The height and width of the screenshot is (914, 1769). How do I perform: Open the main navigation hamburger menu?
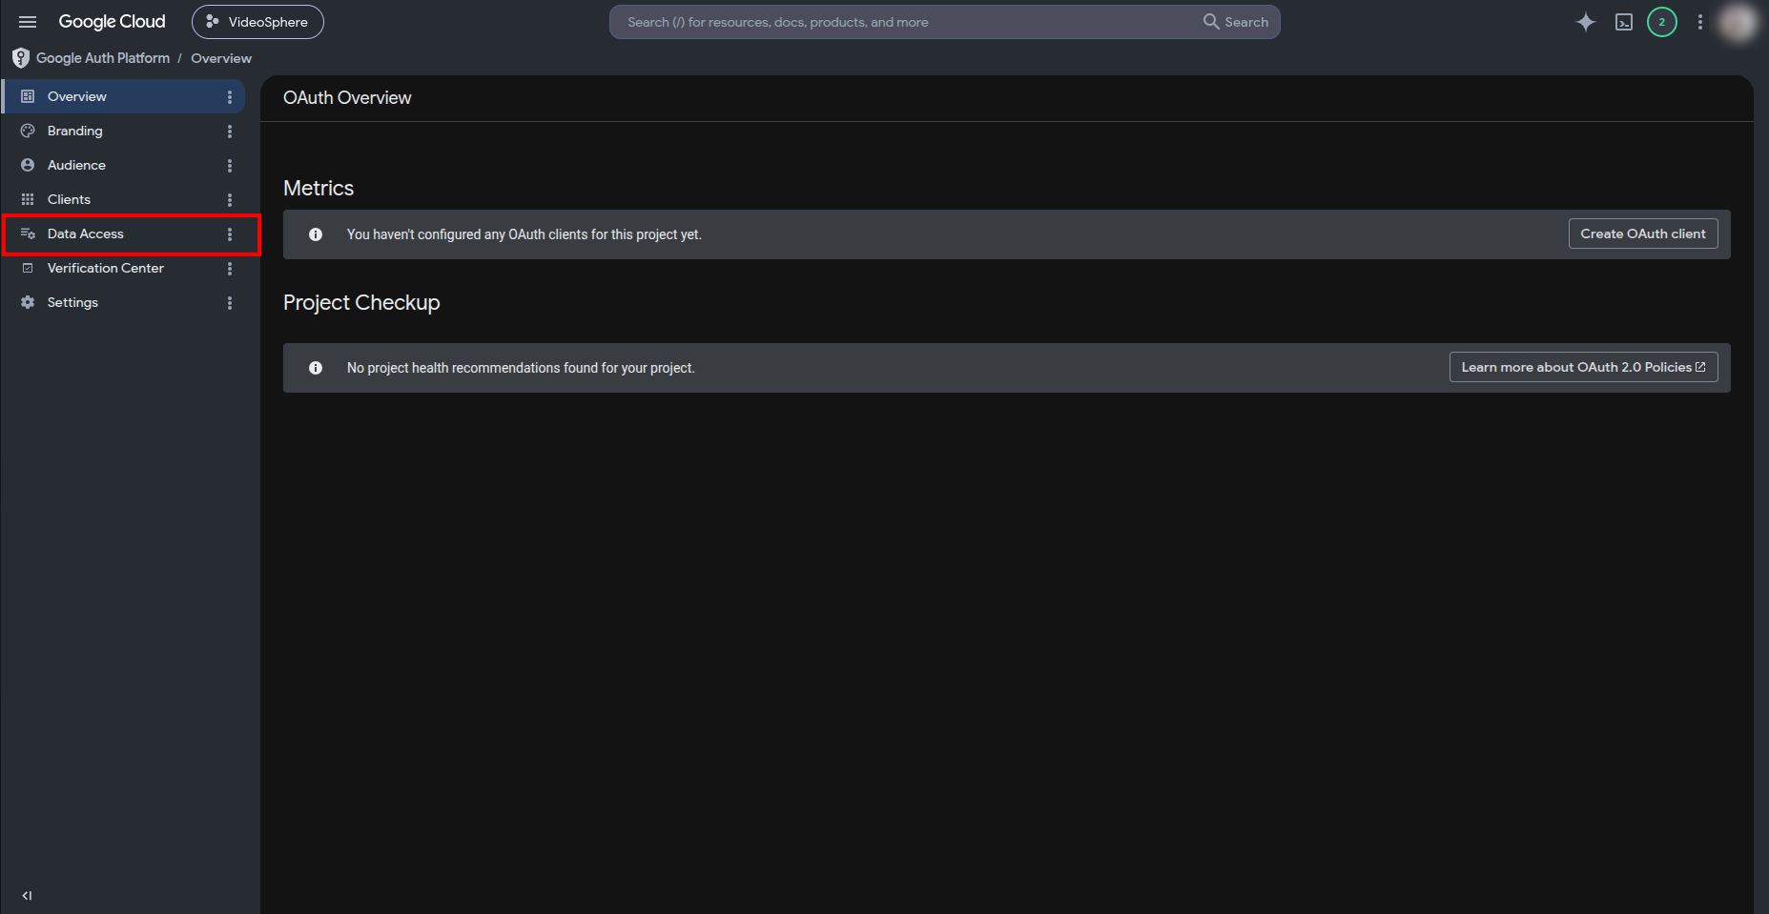click(x=28, y=22)
